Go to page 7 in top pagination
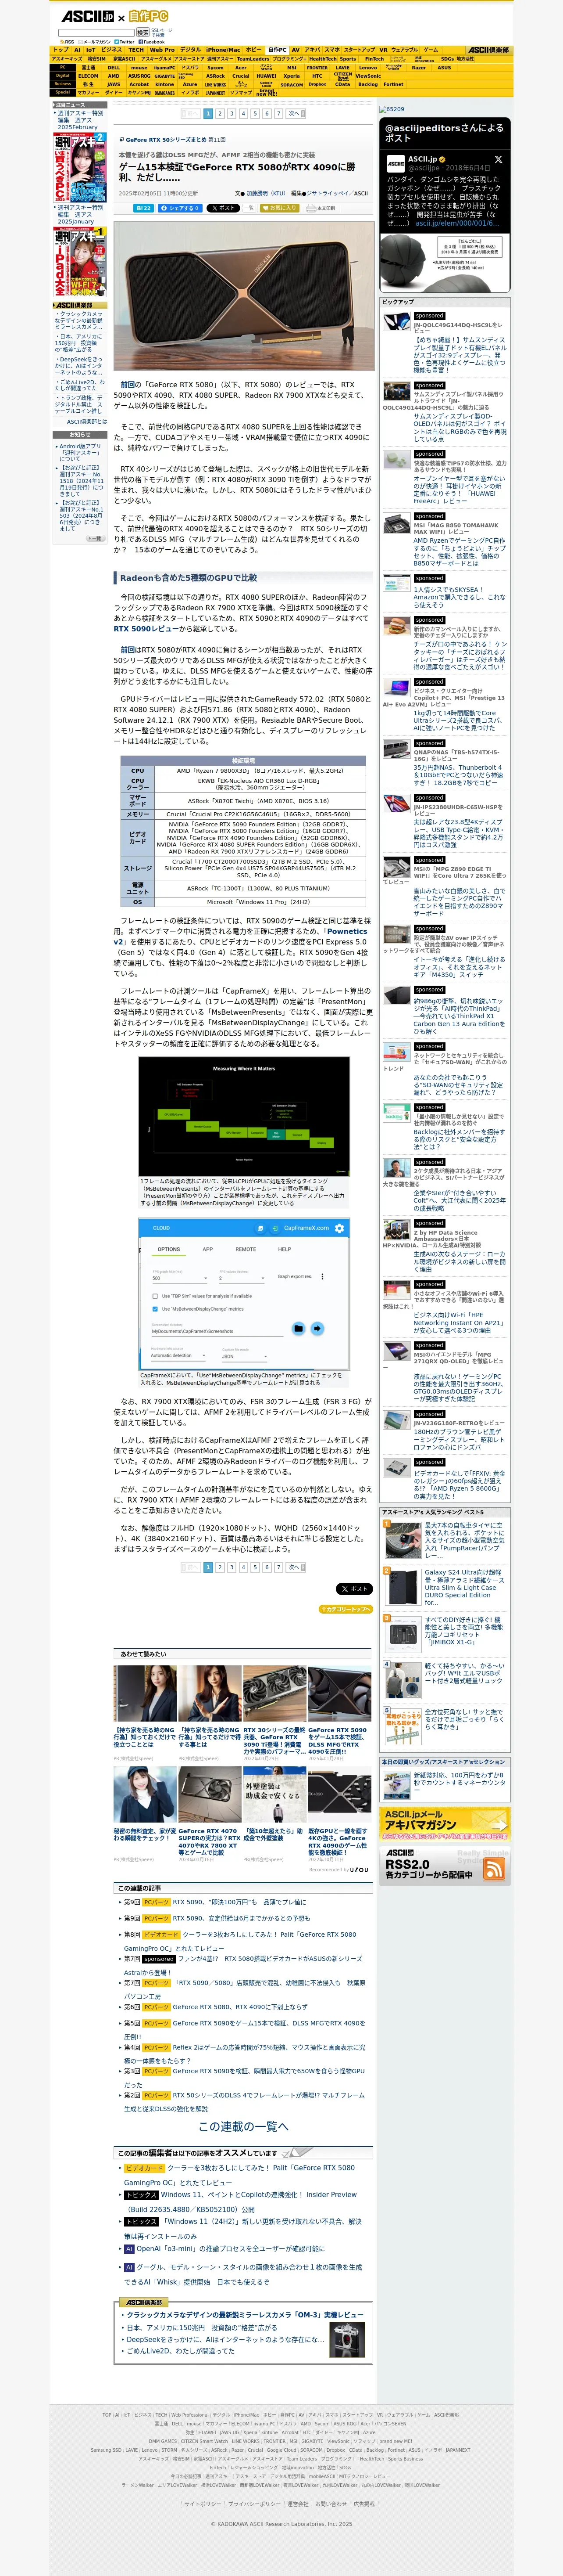 pyautogui.click(x=278, y=114)
